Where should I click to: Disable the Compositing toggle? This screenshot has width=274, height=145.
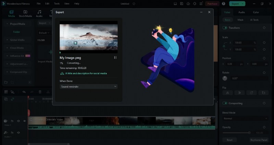pos(225,103)
